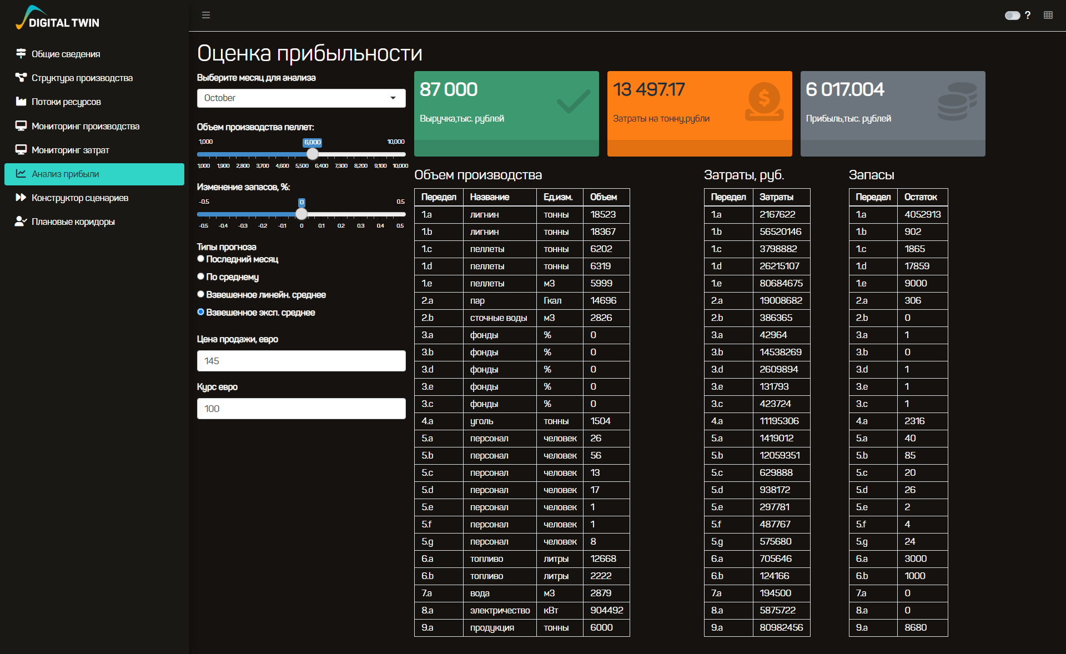1066x654 pixels.
Task: Click the Digital Twin logo
Action: pos(58,18)
